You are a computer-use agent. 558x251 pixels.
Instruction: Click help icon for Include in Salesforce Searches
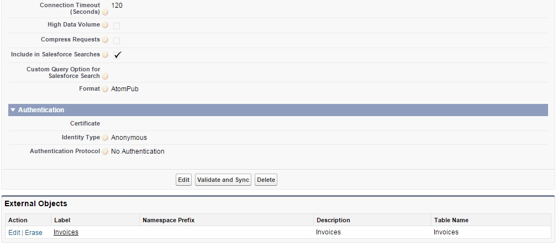click(105, 55)
